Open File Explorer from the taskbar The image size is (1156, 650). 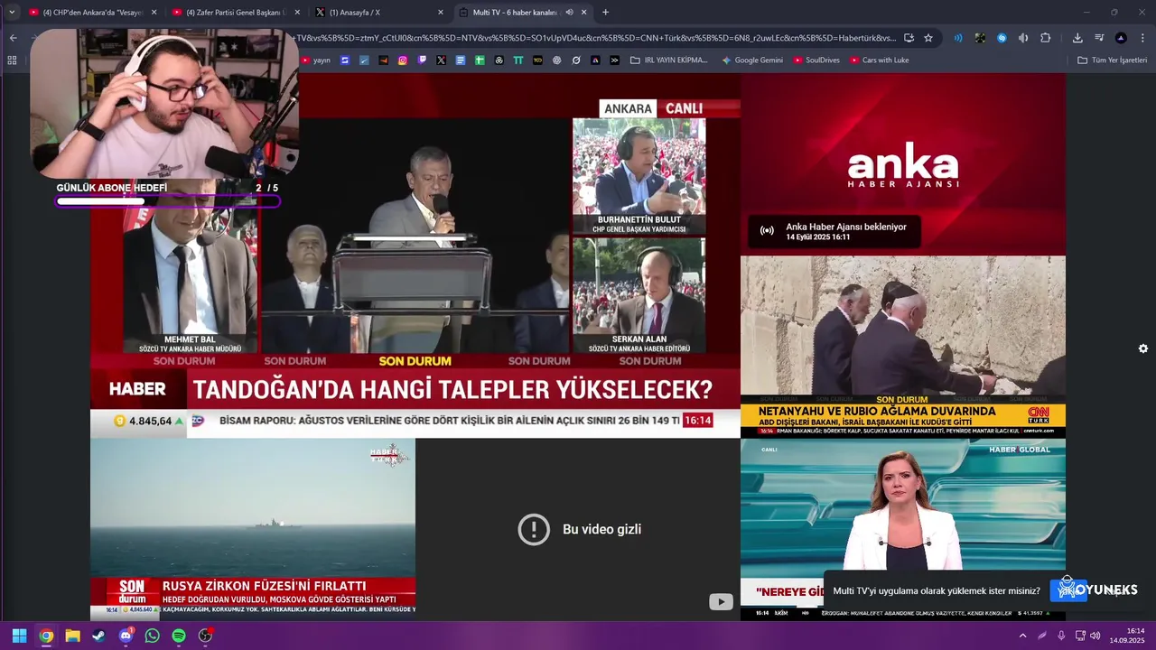pyautogui.click(x=72, y=636)
